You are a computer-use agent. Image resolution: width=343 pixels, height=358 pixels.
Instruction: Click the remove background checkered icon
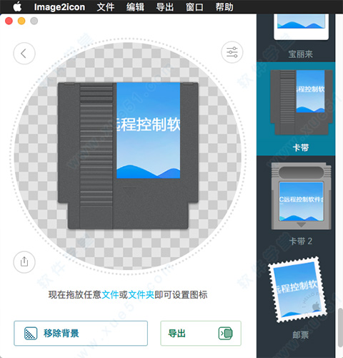(31, 333)
